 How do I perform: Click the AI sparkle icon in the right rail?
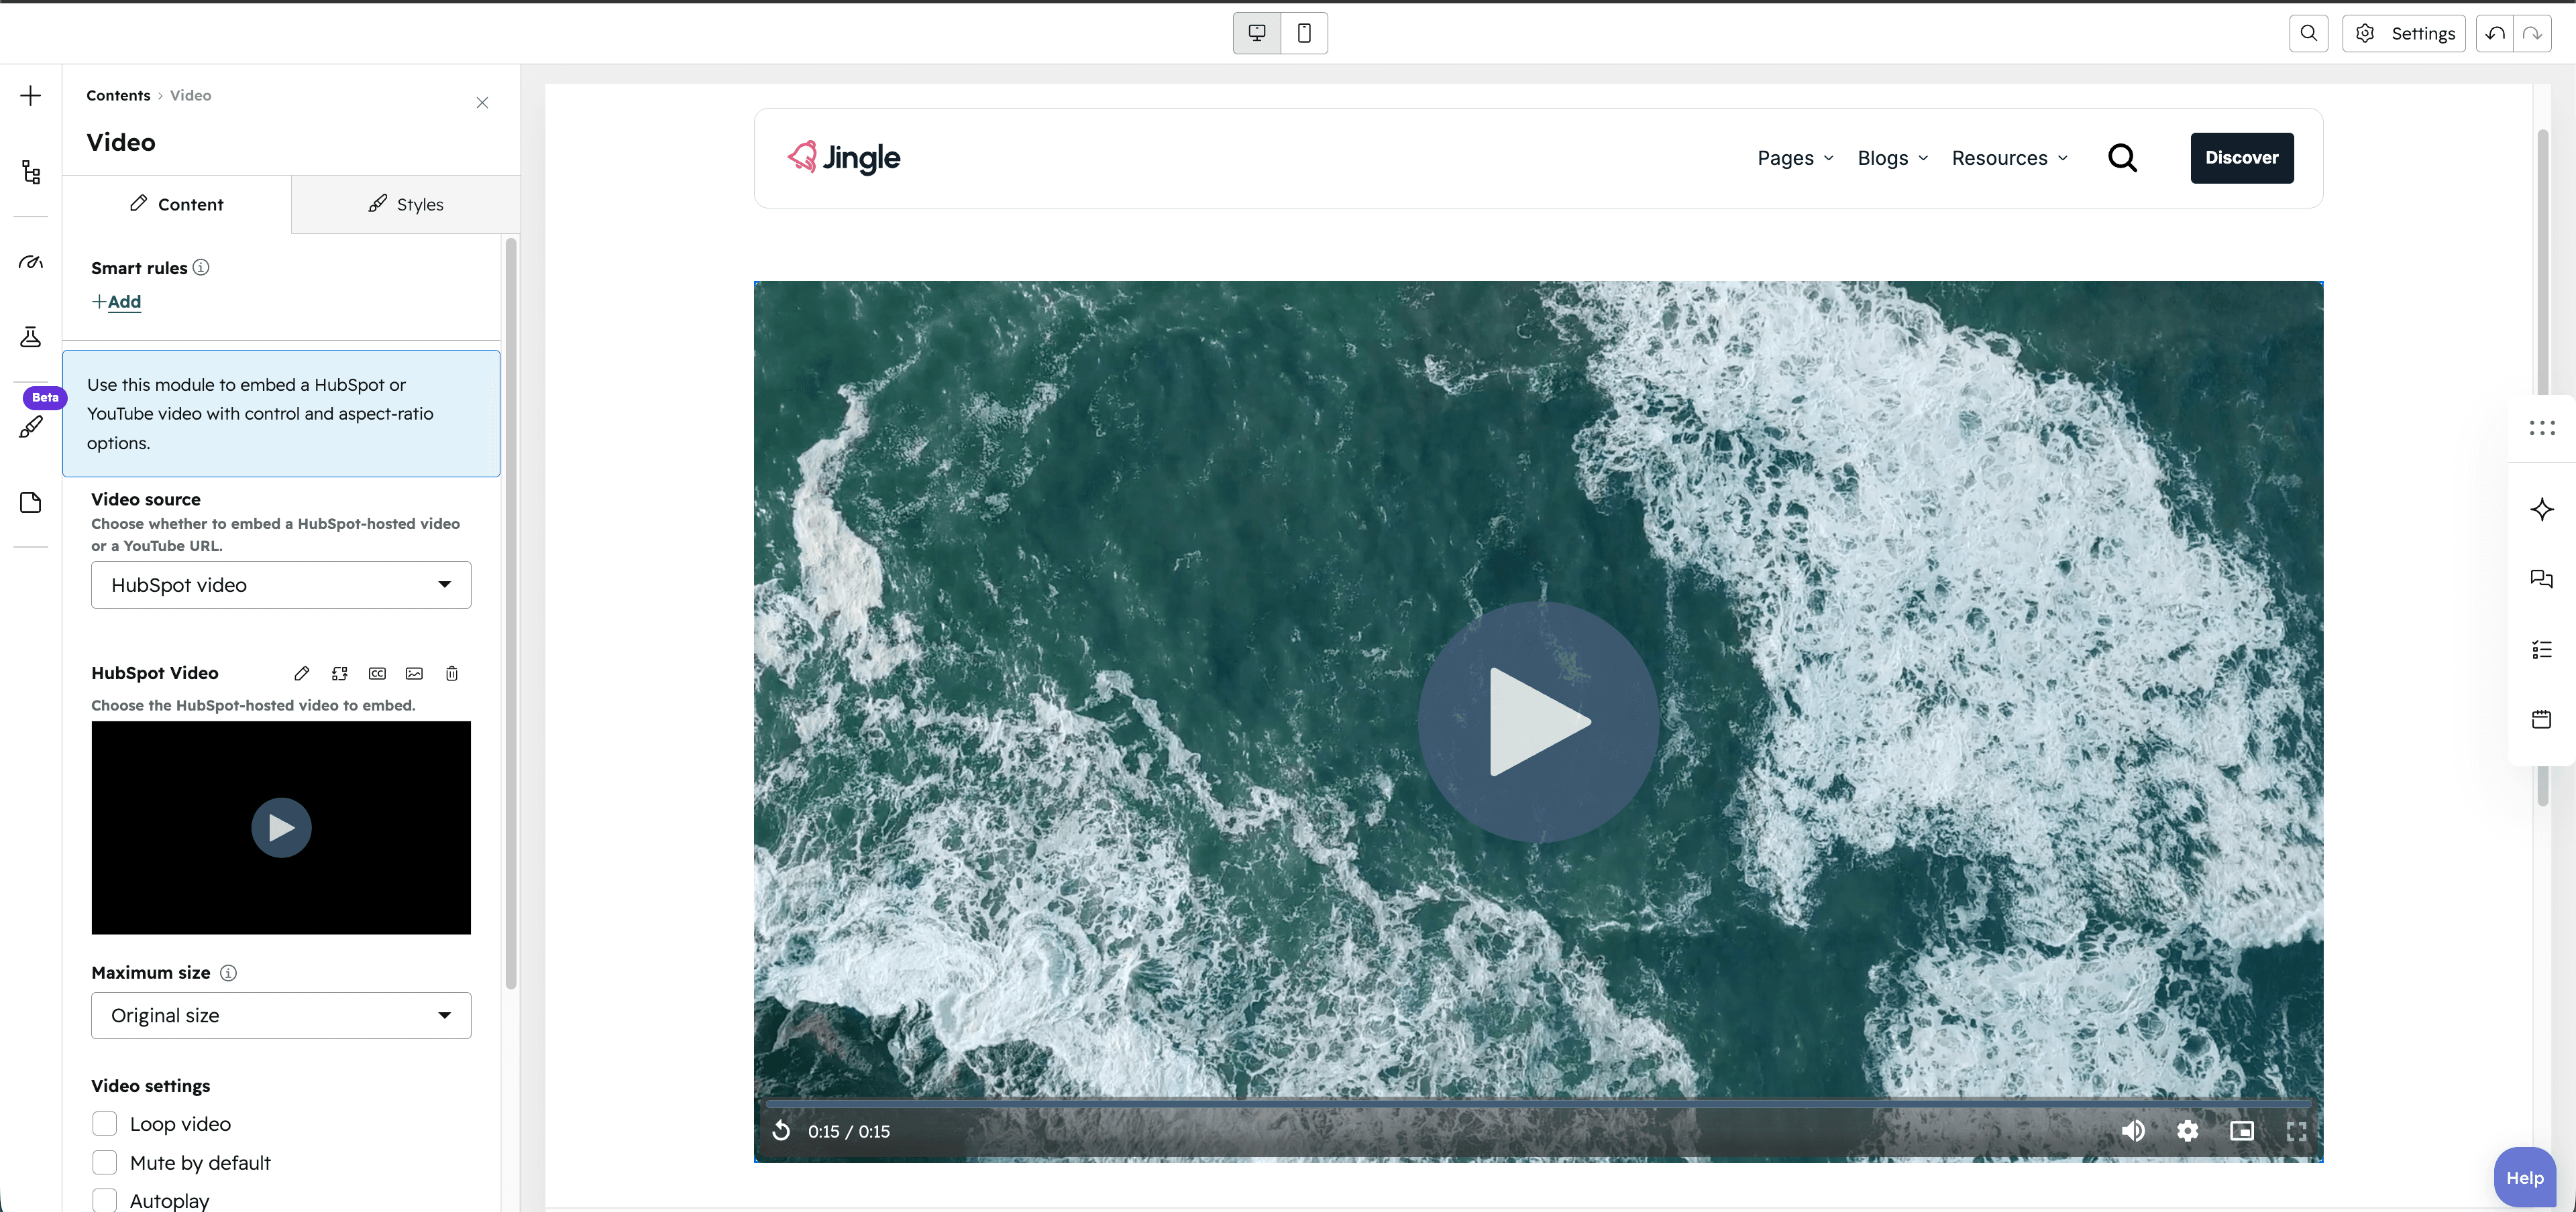(x=2541, y=509)
